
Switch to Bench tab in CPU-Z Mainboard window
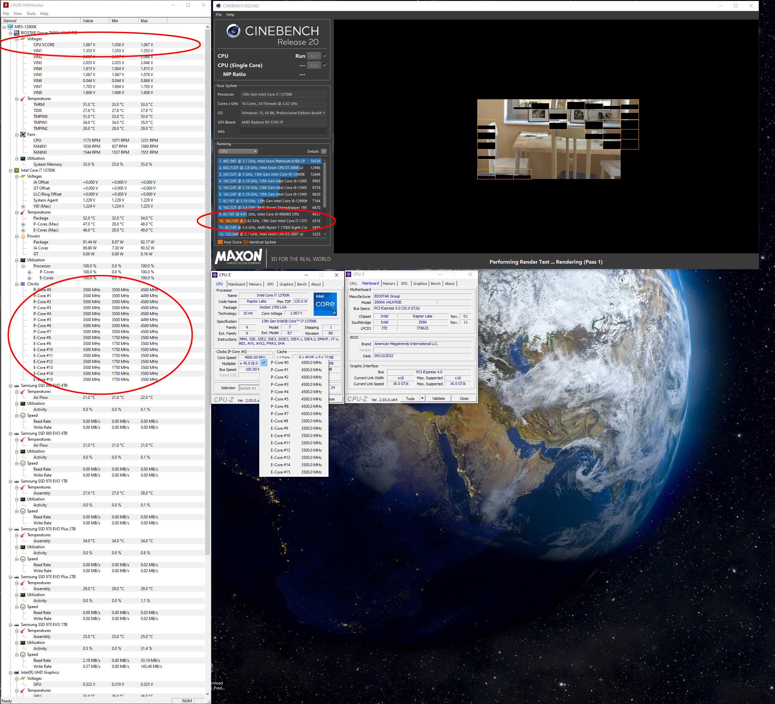coord(435,284)
